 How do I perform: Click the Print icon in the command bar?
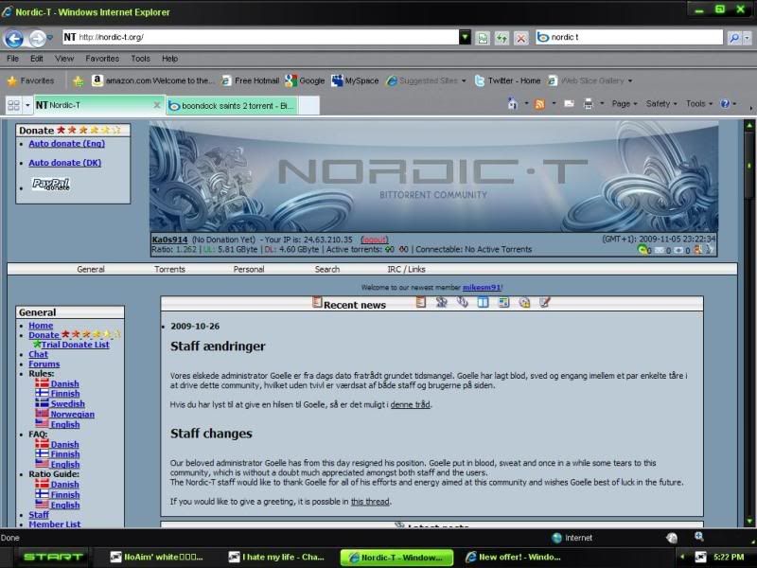pos(588,103)
